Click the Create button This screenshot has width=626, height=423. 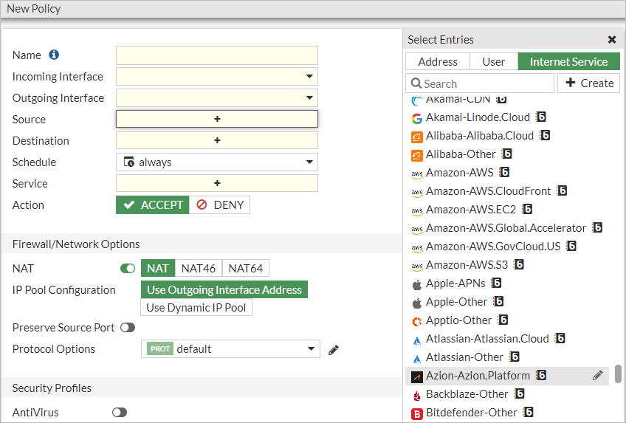point(589,83)
